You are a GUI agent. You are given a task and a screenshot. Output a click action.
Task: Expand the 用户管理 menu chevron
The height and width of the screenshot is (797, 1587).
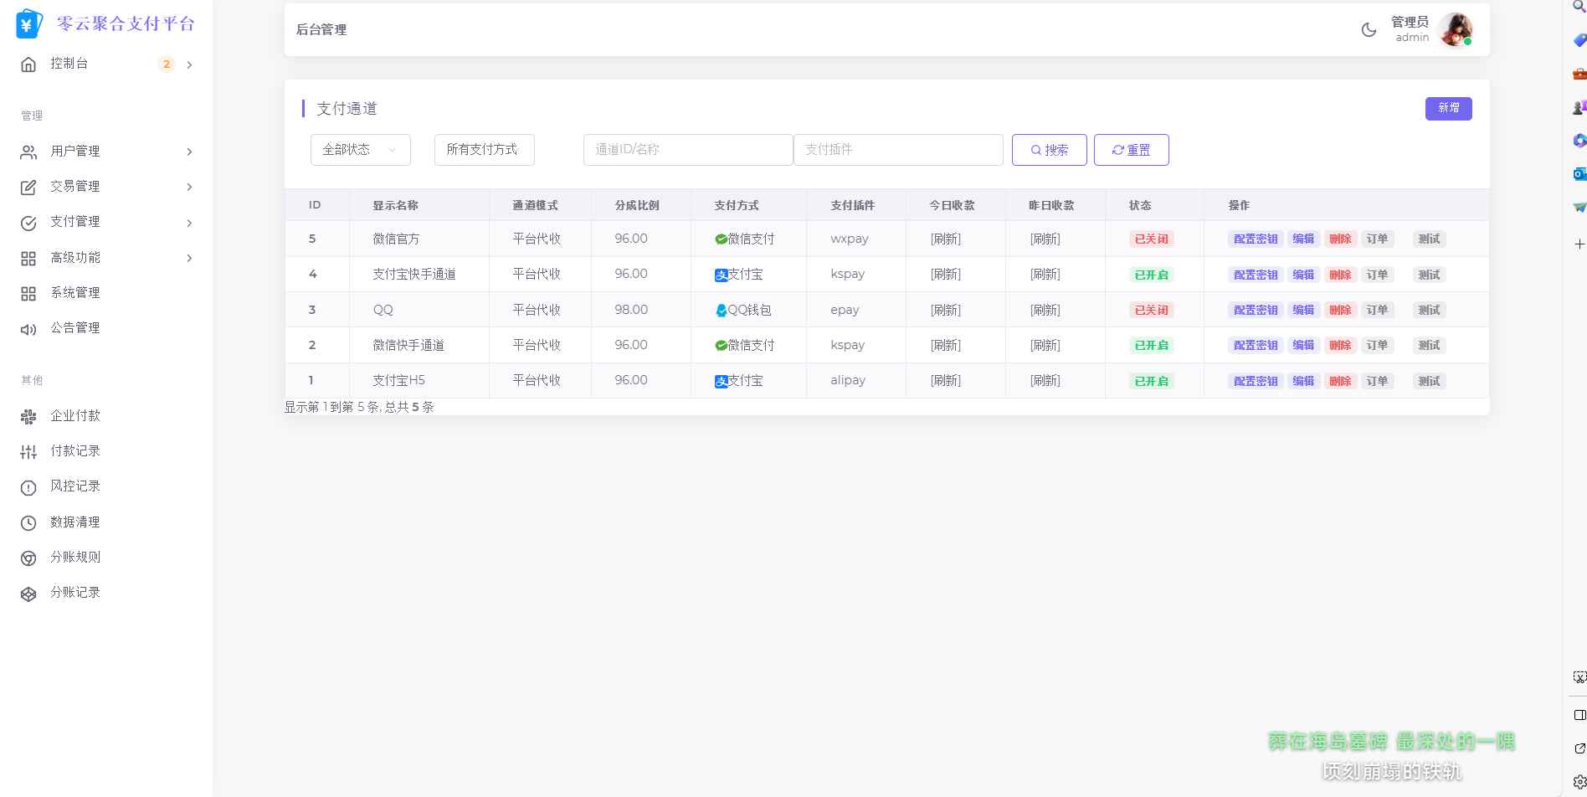pyautogui.click(x=189, y=152)
